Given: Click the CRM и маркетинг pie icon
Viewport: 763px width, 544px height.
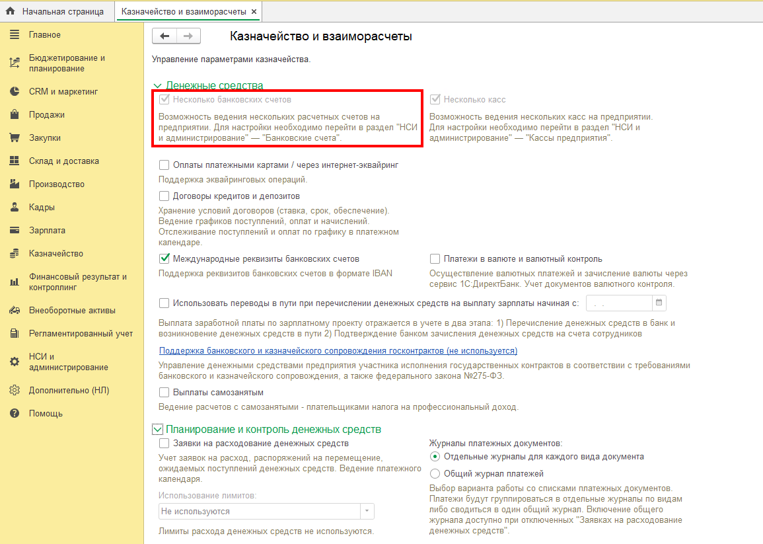Looking at the screenshot, I should pyautogui.click(x=15, y=91).
